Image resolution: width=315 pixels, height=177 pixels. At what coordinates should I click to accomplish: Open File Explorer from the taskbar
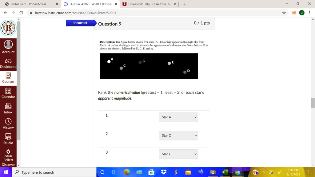139,172
